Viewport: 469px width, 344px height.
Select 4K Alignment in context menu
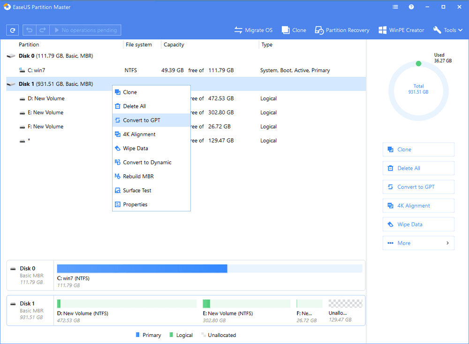click(x=151, y=134)
